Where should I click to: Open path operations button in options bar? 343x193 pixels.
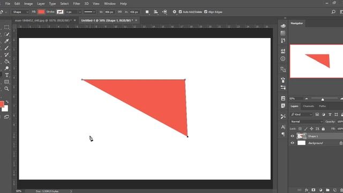(x=147, y=12)
